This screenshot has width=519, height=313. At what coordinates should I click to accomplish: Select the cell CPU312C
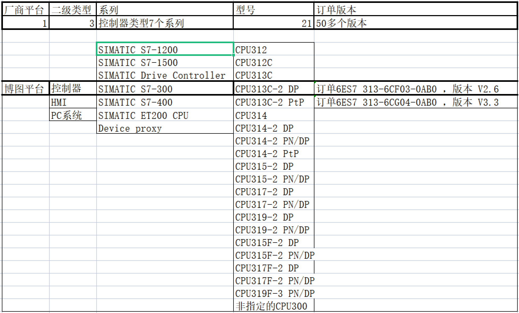point(274,62)
